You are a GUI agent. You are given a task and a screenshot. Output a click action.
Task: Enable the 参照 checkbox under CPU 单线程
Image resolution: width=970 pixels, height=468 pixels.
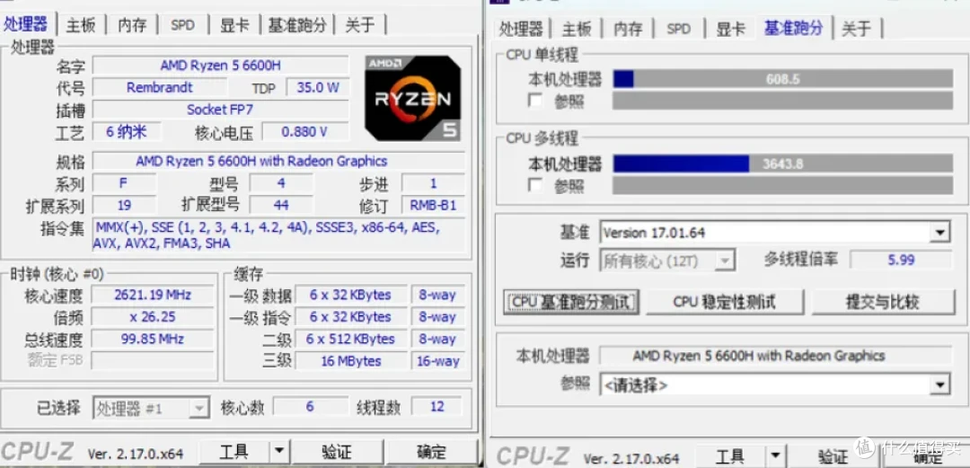[534, 101]
